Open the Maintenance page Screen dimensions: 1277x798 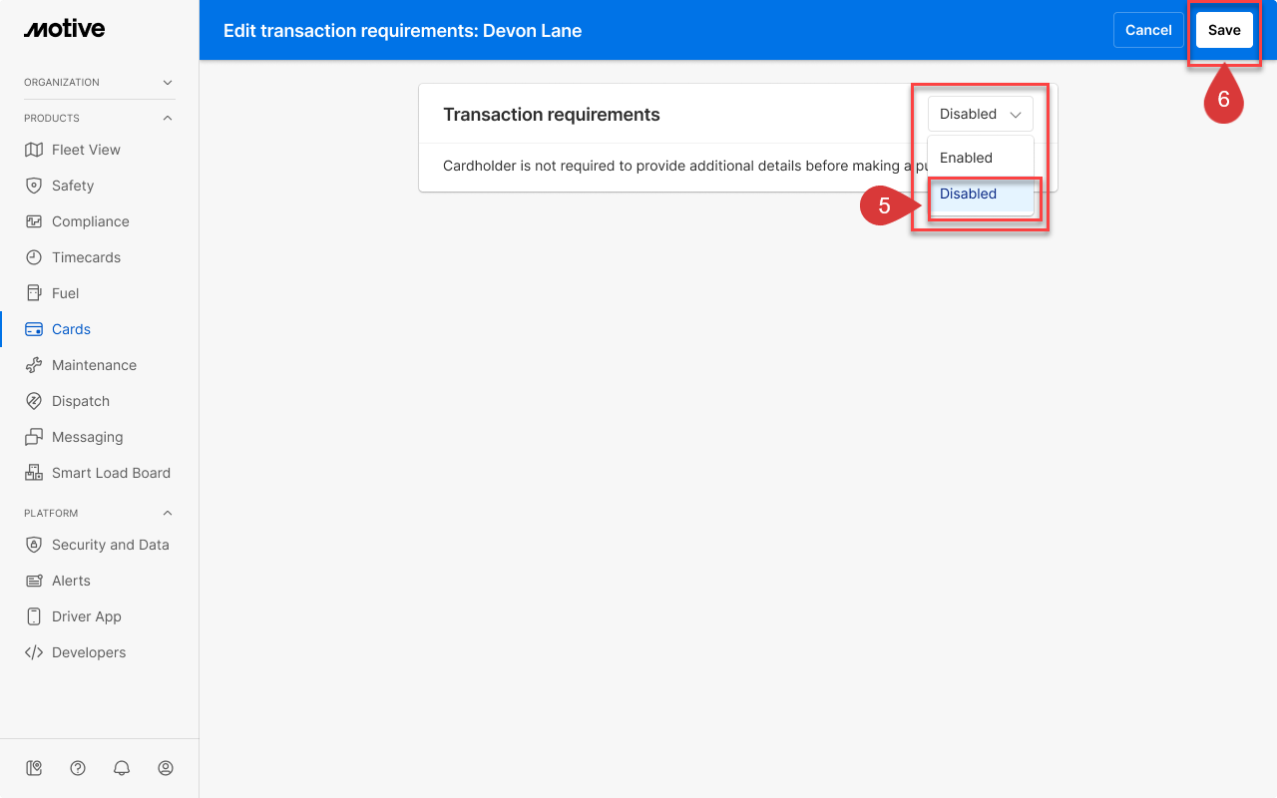click(x=94, y=365)
